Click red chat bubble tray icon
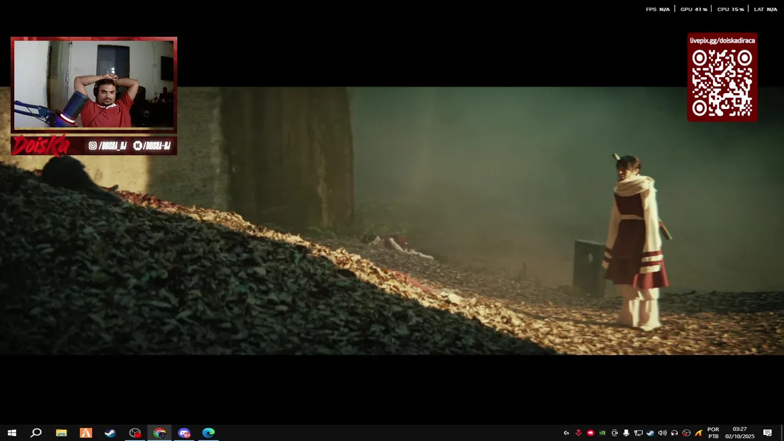Screen dimensions: 784x441 (590, 433)
